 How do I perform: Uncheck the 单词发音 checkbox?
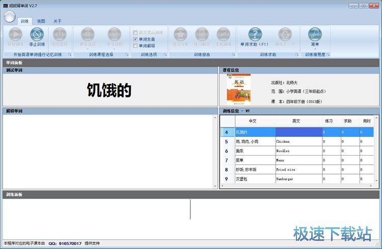click(135, 39)
